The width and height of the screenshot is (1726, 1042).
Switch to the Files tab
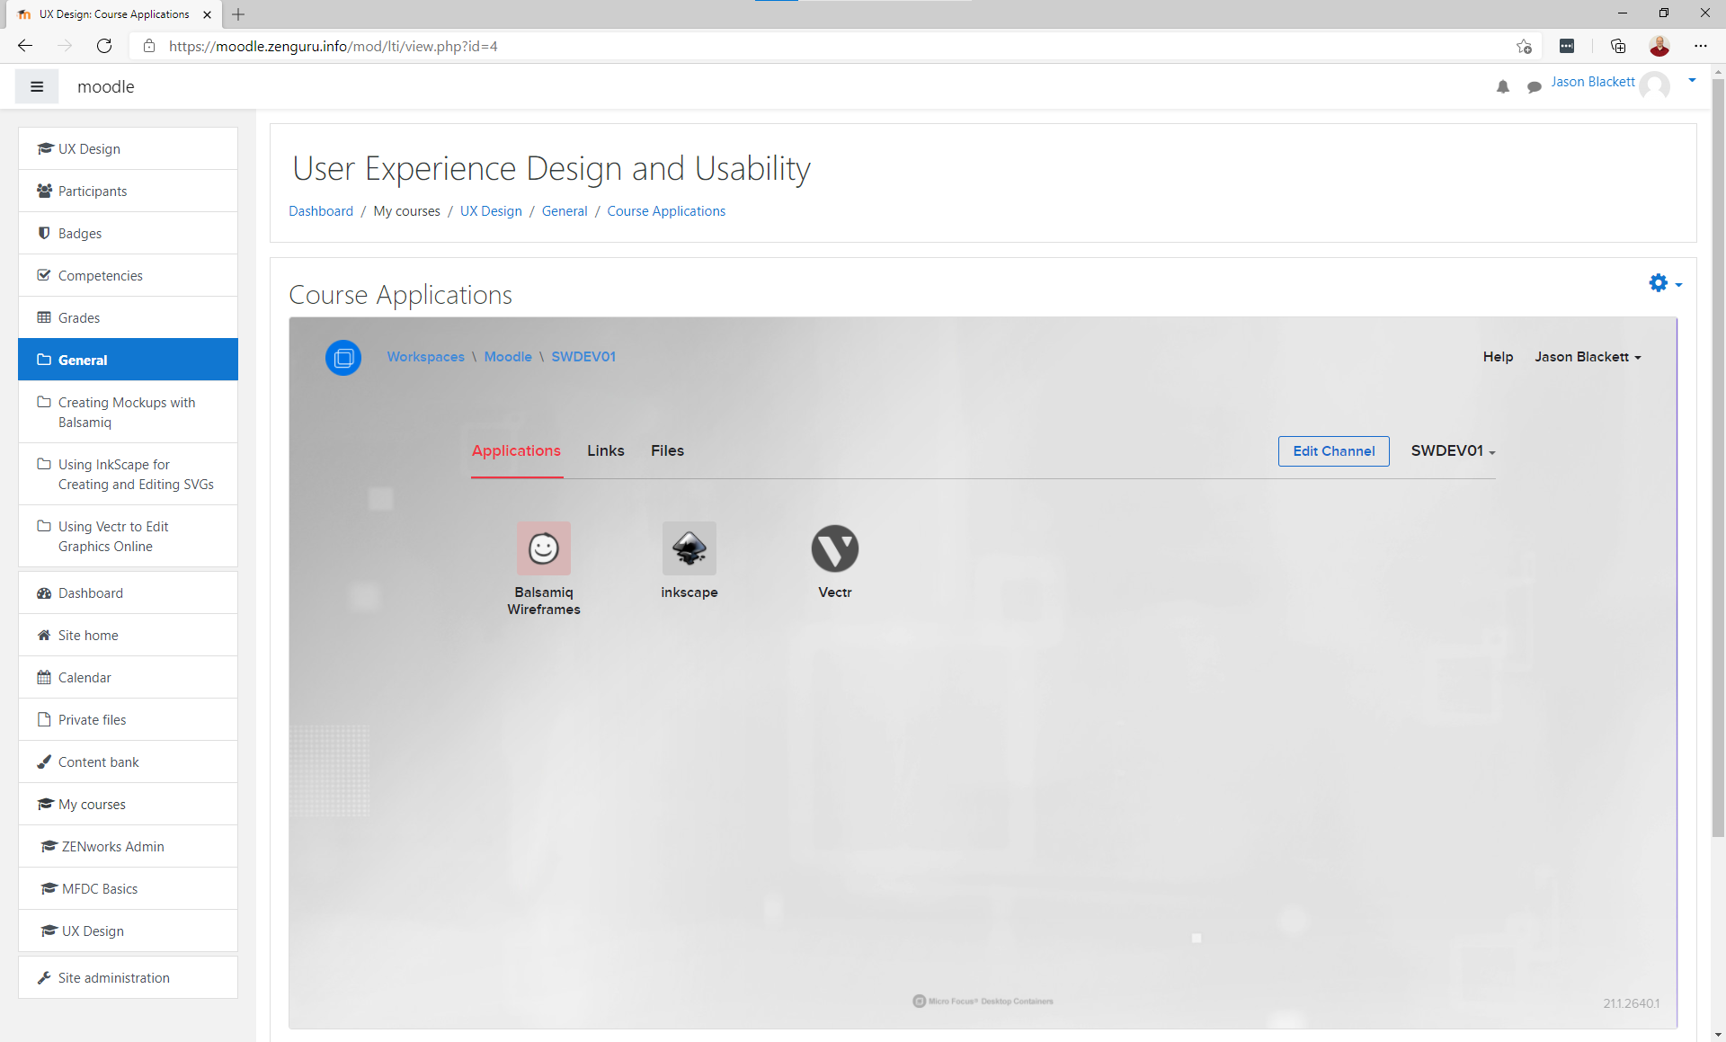tap(667, 451)
